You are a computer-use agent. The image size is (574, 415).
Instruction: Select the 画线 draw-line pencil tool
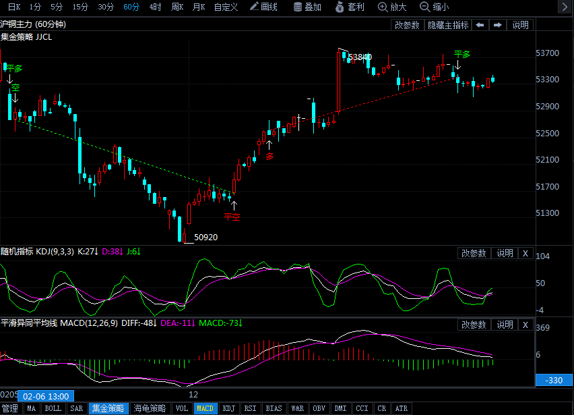[x=263, y=7]
